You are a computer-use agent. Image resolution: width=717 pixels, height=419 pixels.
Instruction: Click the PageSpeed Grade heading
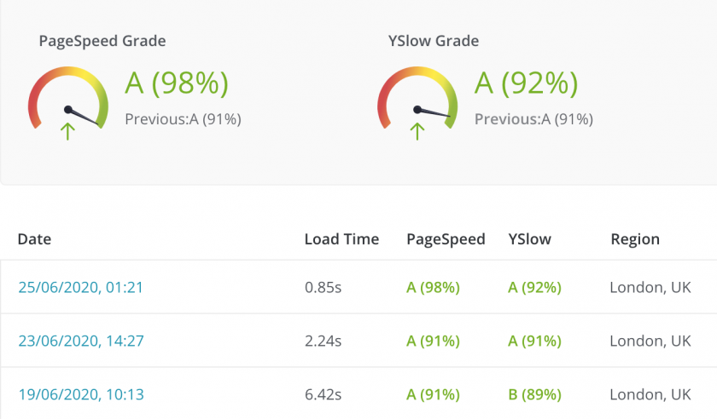pyautogui.click(x=102, y=41)
